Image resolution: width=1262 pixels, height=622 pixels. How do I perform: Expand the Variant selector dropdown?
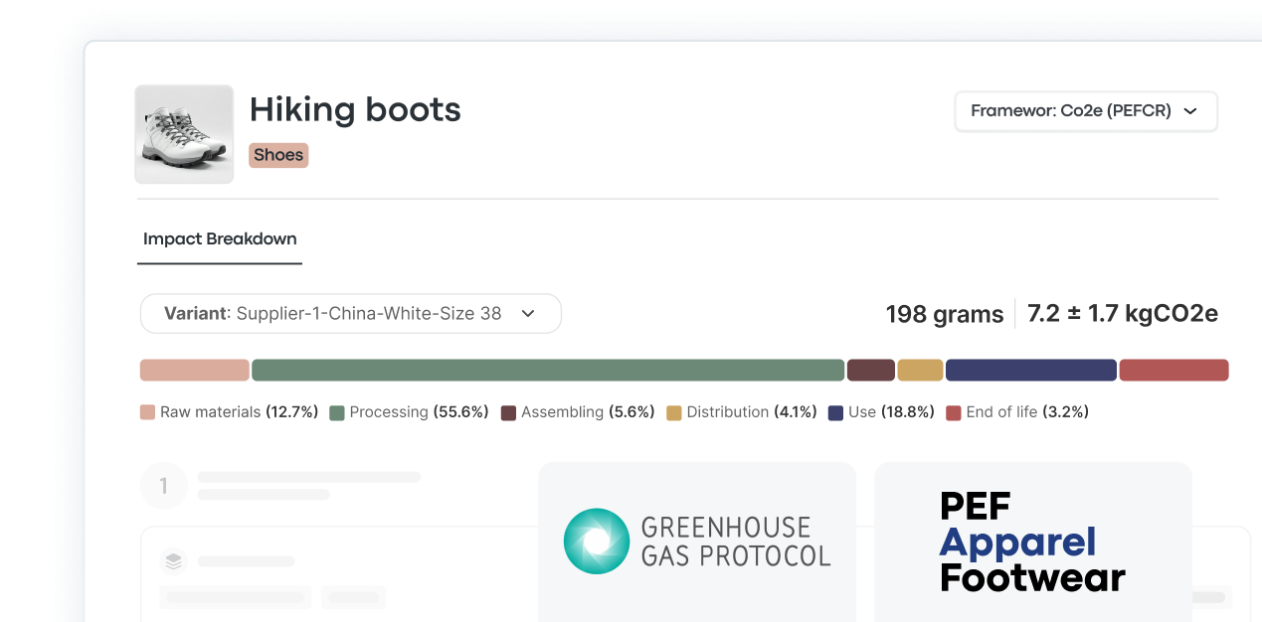click(350, 313)
